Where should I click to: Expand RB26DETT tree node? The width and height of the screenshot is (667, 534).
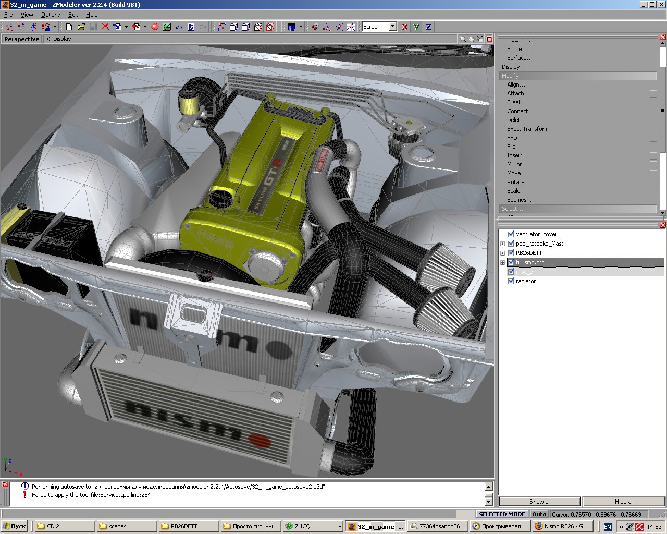tap(503, 253)
